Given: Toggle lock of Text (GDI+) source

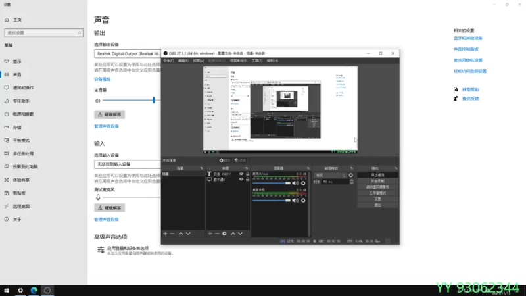Looking at the screenshot, I should [x=248, y=174].
